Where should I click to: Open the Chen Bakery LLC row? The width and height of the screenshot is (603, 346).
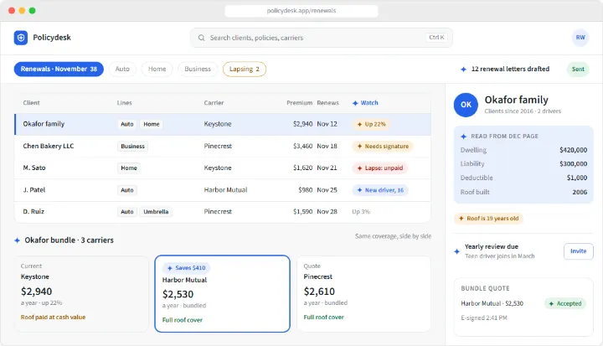(x=223, y=147)
